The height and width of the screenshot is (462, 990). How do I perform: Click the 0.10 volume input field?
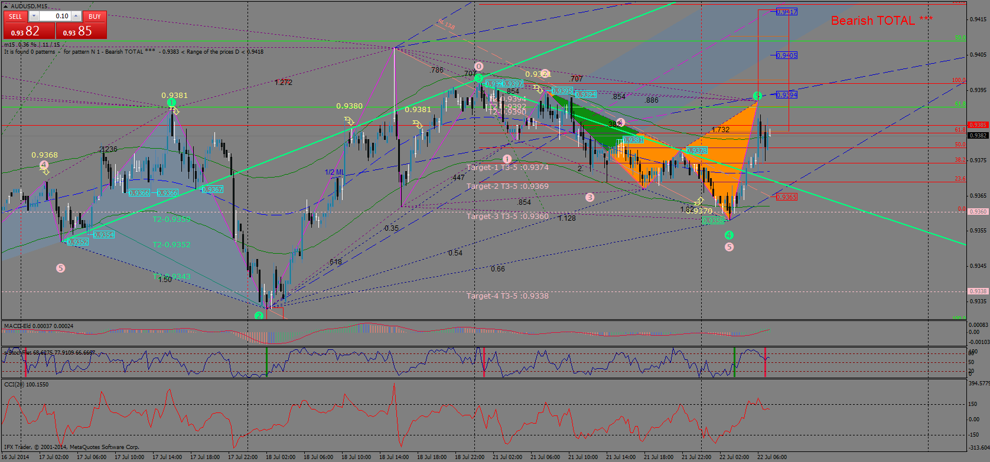click(54, 17)
